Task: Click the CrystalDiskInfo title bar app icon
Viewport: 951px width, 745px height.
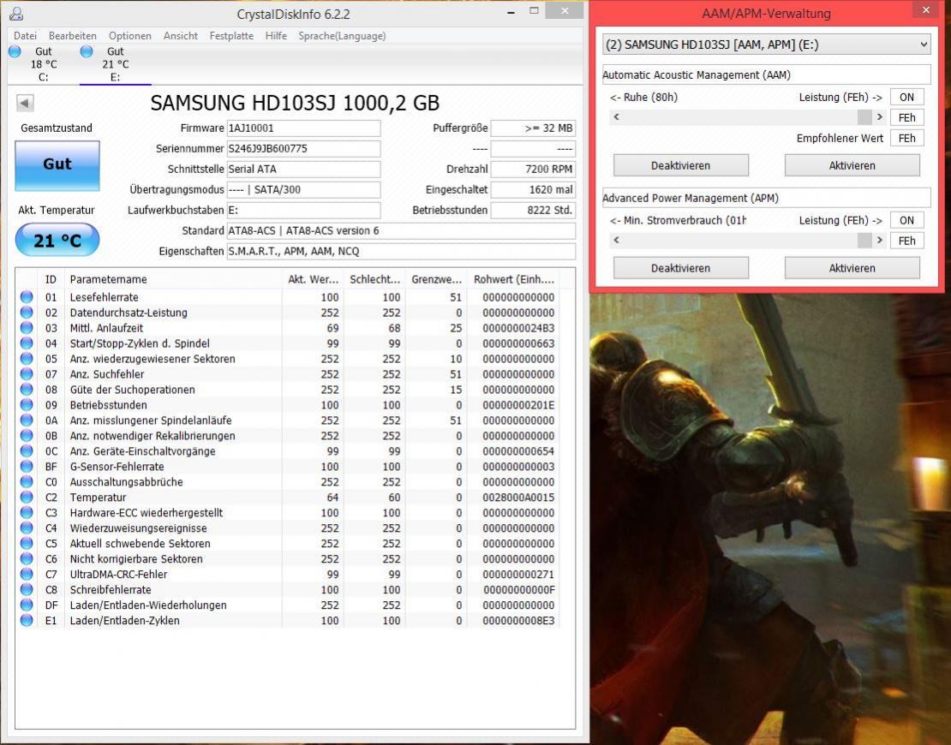Action: [x=15, y=14]
